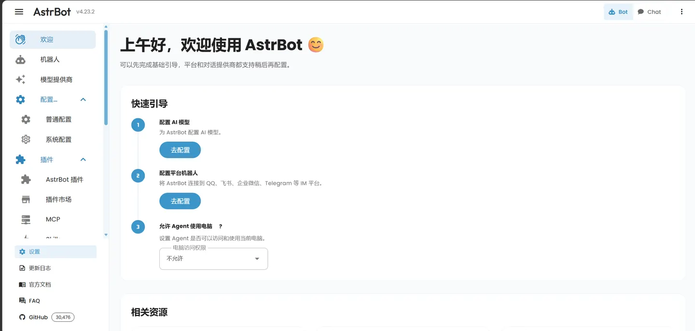Click the speech bubble icon in Chat

[641, 12]
